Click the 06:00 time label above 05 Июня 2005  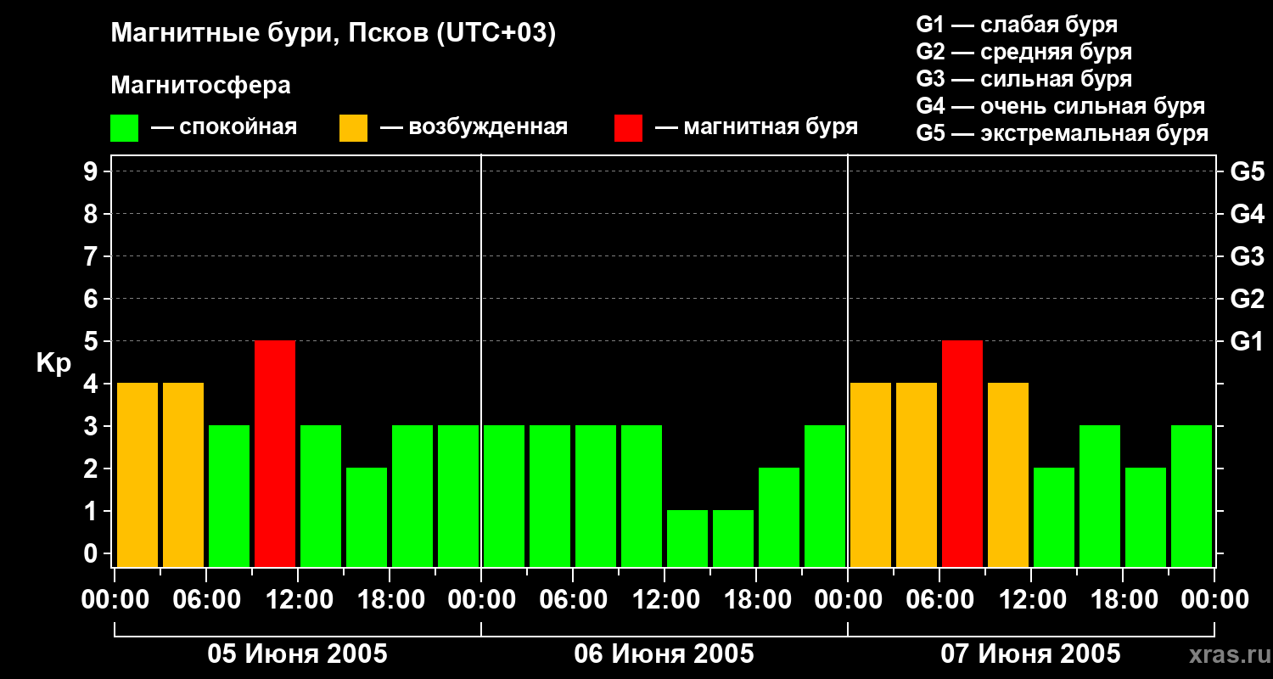pos(206,600)
